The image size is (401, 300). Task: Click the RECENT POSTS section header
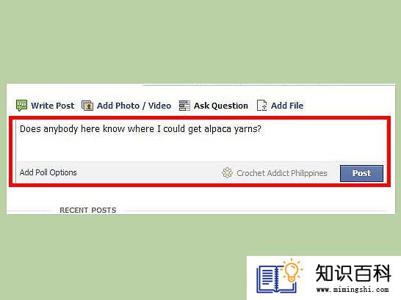point(87,210)
